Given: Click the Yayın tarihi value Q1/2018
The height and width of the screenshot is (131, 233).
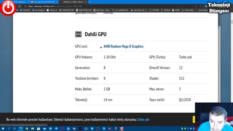Looking at the screenshot, I should [185, 100].
